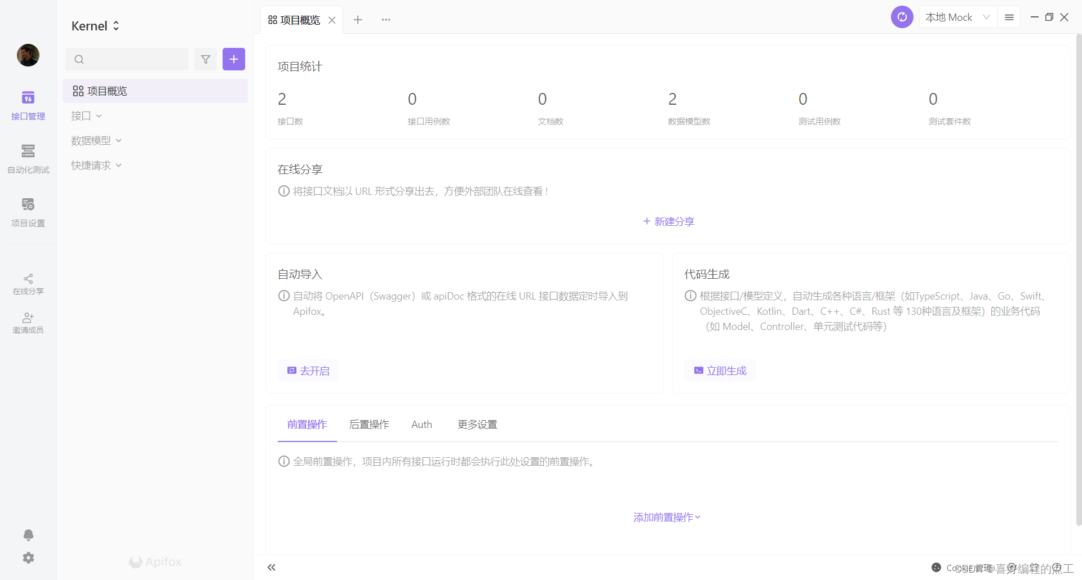Close the 项目概览 tab

coord(332,20)
